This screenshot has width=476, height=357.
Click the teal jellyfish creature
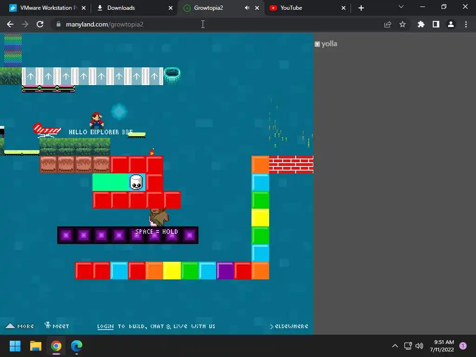(x=172, y=75)
